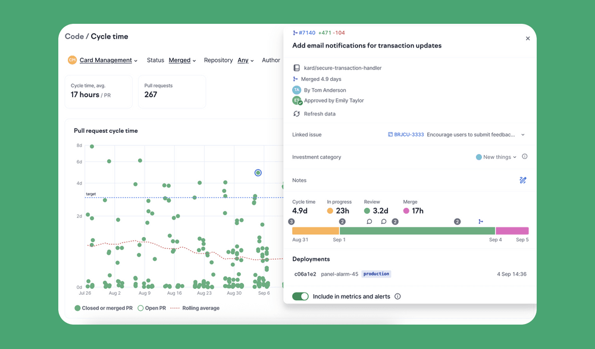Click the issue icon beside BRJCU-3333
This screenshot has width=595, height=349.
[x=390, y=135]
